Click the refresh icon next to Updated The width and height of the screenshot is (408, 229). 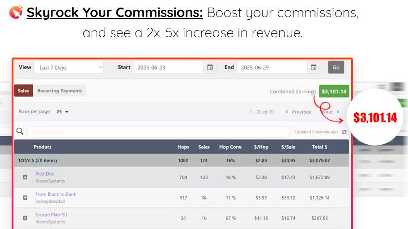pos(344,132)
